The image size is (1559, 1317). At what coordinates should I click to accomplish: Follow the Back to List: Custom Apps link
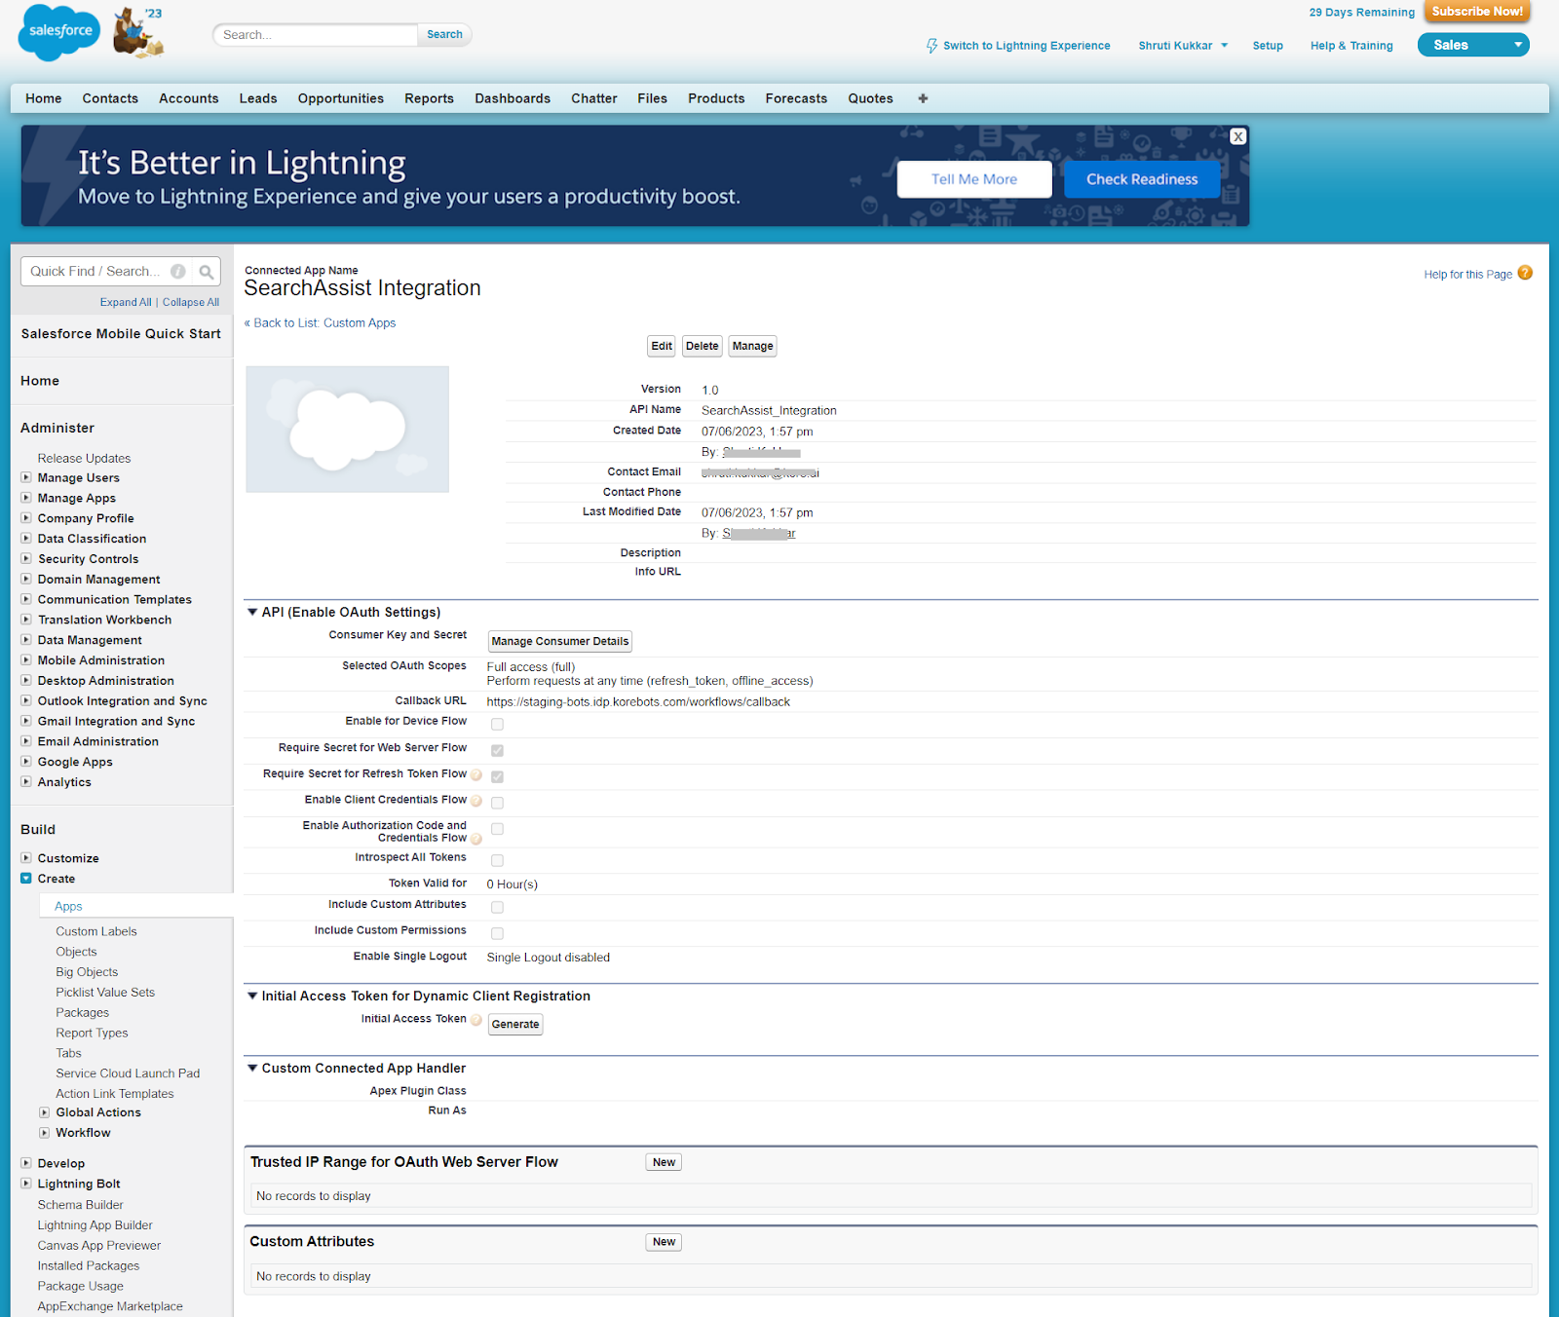[321, 323]
